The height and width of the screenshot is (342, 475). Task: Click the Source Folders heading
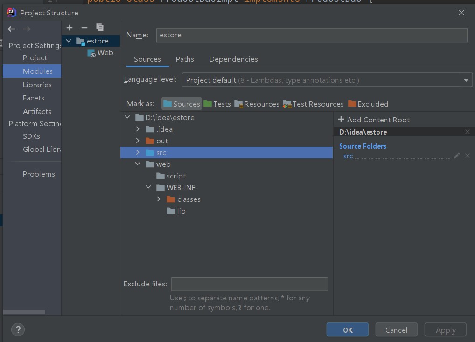[363, 146]
